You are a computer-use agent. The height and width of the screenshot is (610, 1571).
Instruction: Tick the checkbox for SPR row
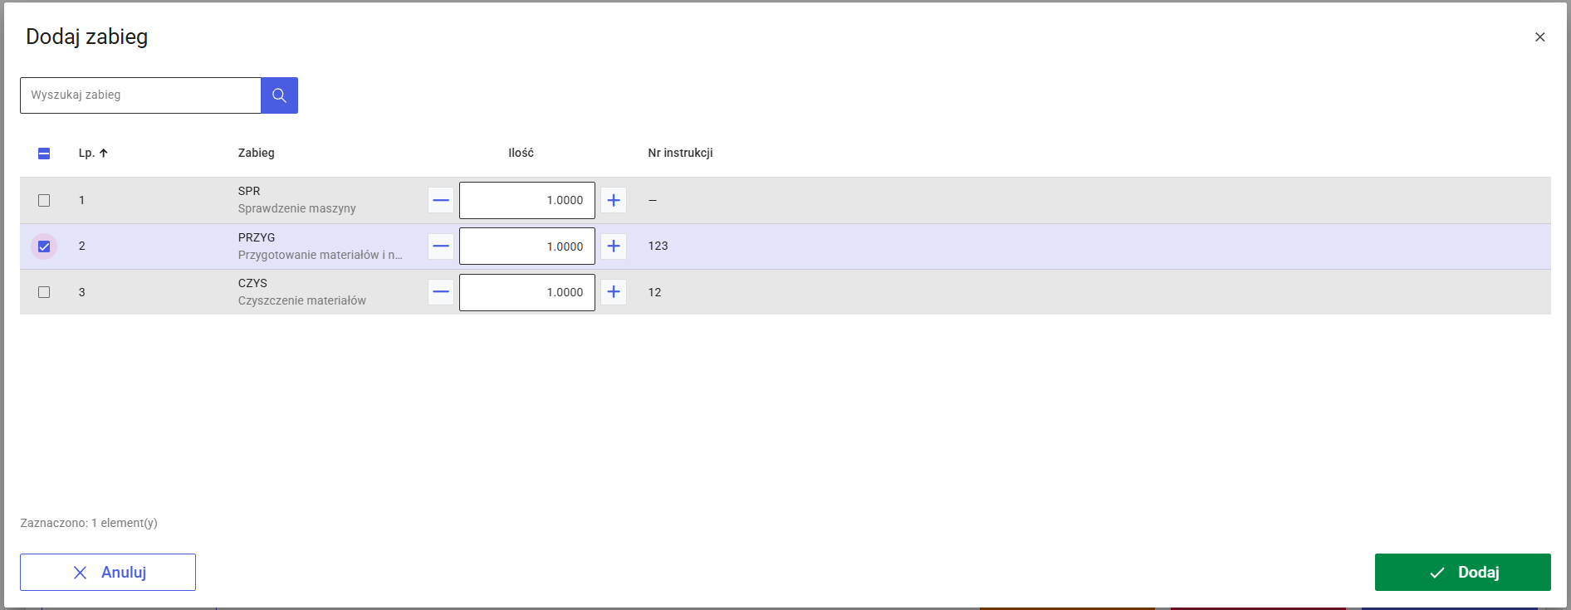pos(44,200)
